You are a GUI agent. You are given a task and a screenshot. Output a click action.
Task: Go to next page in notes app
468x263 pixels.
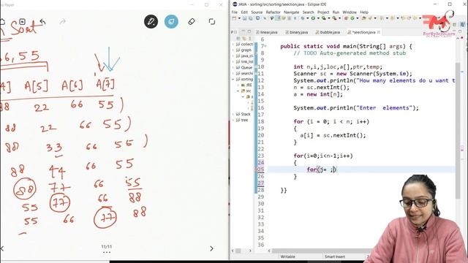click(x=211, y=248)
